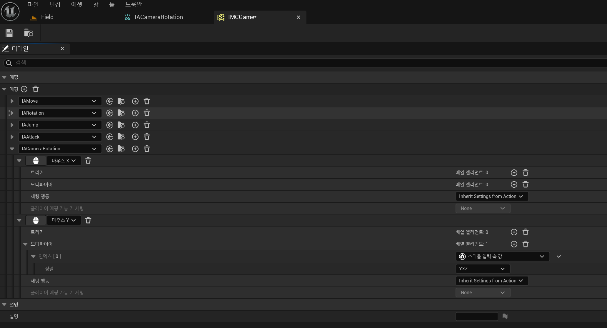Screen dimensions: 607x328
Task: Switch to the IACameraRotation tab
Action: tap(159, 17)
